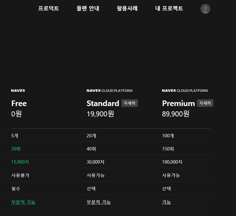Click NAVER CLOUD PLATFORM logo above Standard

pyautogui.click(x=110, y=91)
